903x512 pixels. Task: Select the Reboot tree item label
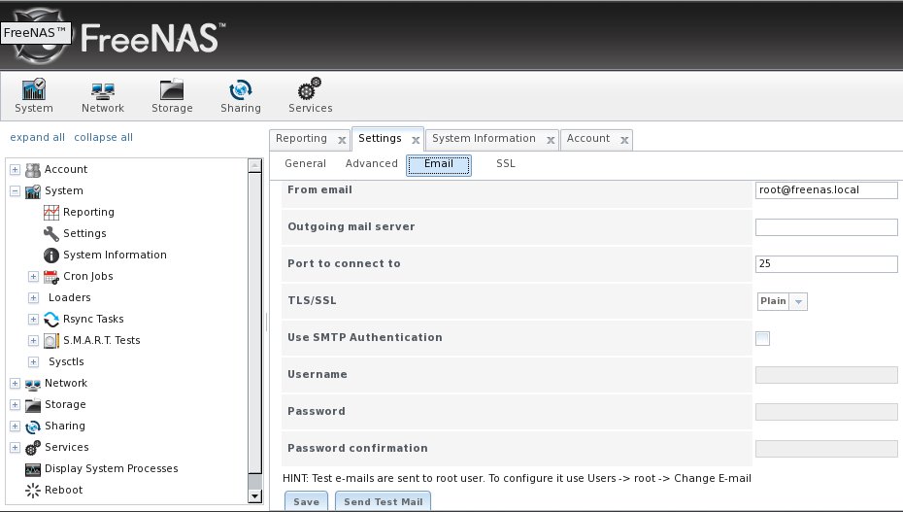[64, 490]
